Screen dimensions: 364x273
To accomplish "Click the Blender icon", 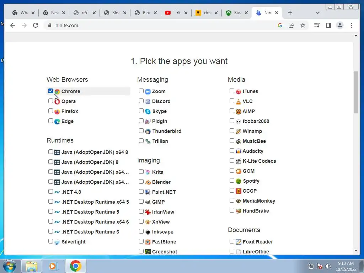I will pyautogui.click(x=148, y=182).
